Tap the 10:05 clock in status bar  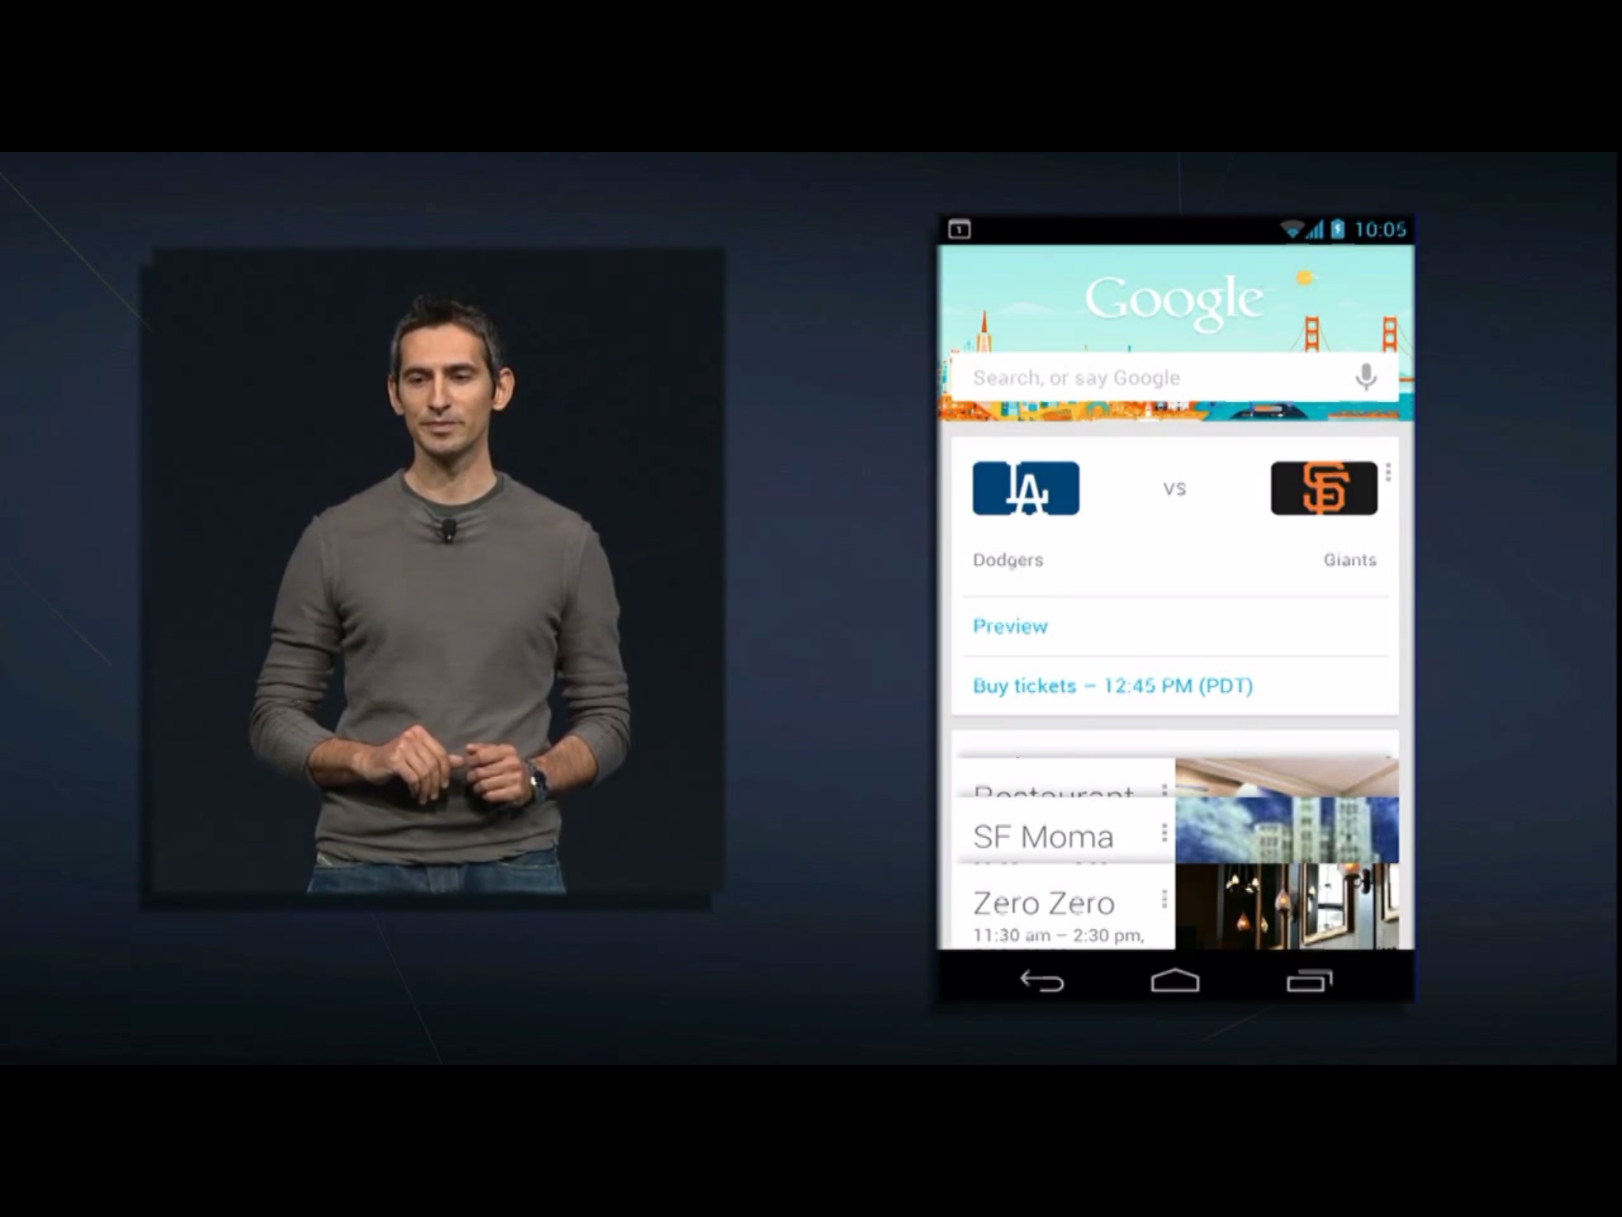[1380, 230]
